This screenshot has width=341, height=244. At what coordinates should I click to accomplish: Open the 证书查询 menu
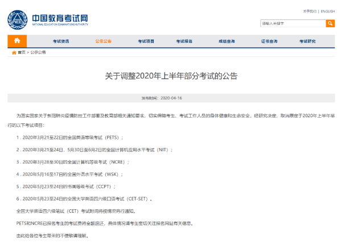click(x=269, y=42)
